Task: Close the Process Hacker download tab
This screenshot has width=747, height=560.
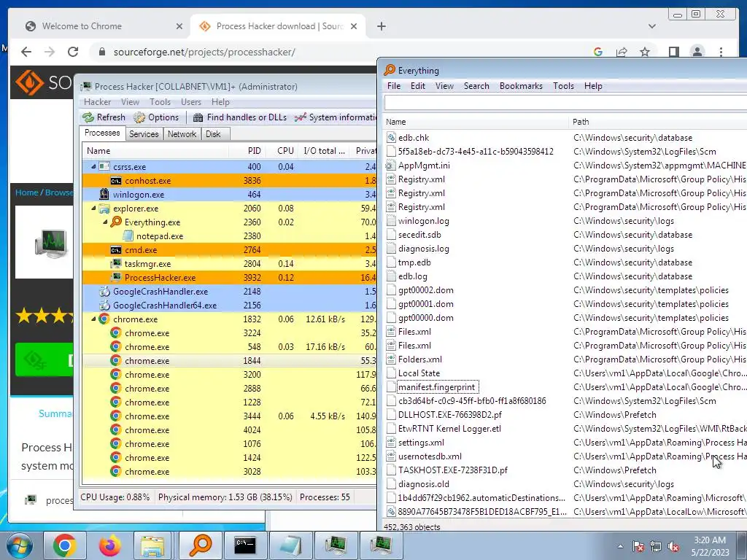Action: (x=354, y=26)
